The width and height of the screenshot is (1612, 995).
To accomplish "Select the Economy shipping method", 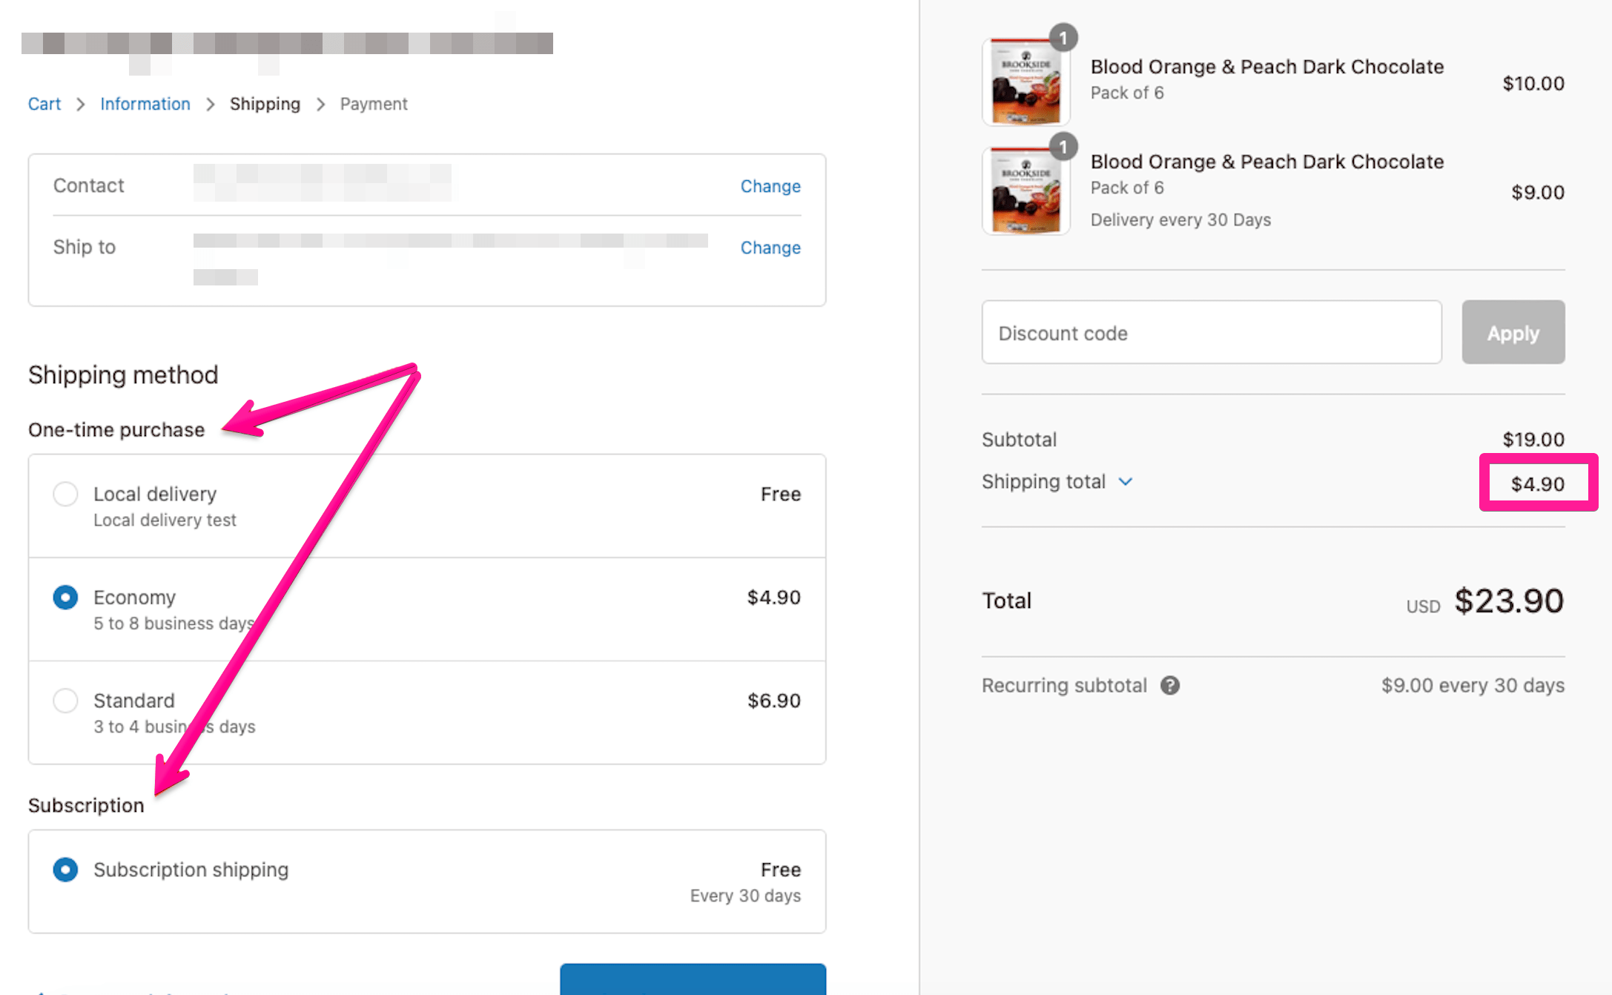I will point(65,597).
